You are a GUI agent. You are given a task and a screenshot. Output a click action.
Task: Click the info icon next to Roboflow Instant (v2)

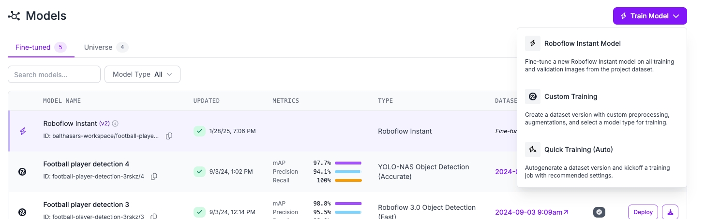(115, 123)
